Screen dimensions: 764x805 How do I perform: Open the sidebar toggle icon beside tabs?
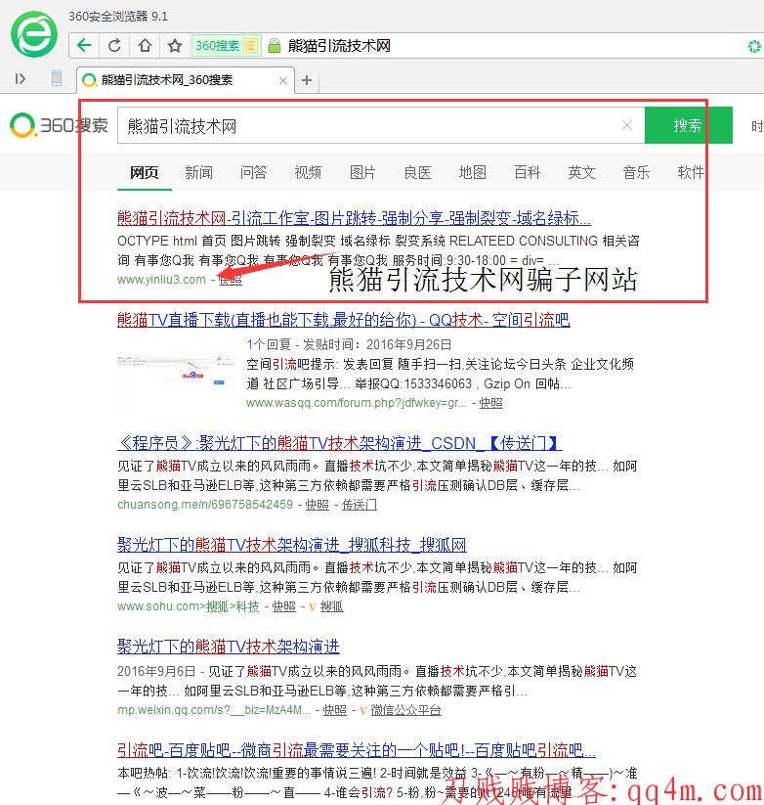[x=20, y=78]
